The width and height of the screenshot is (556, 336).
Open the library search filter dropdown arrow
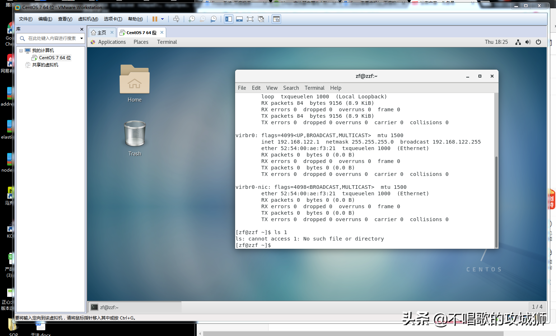point(82,38)
